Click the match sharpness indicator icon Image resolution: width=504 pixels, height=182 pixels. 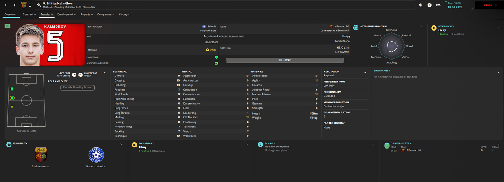tap(216, 63)
